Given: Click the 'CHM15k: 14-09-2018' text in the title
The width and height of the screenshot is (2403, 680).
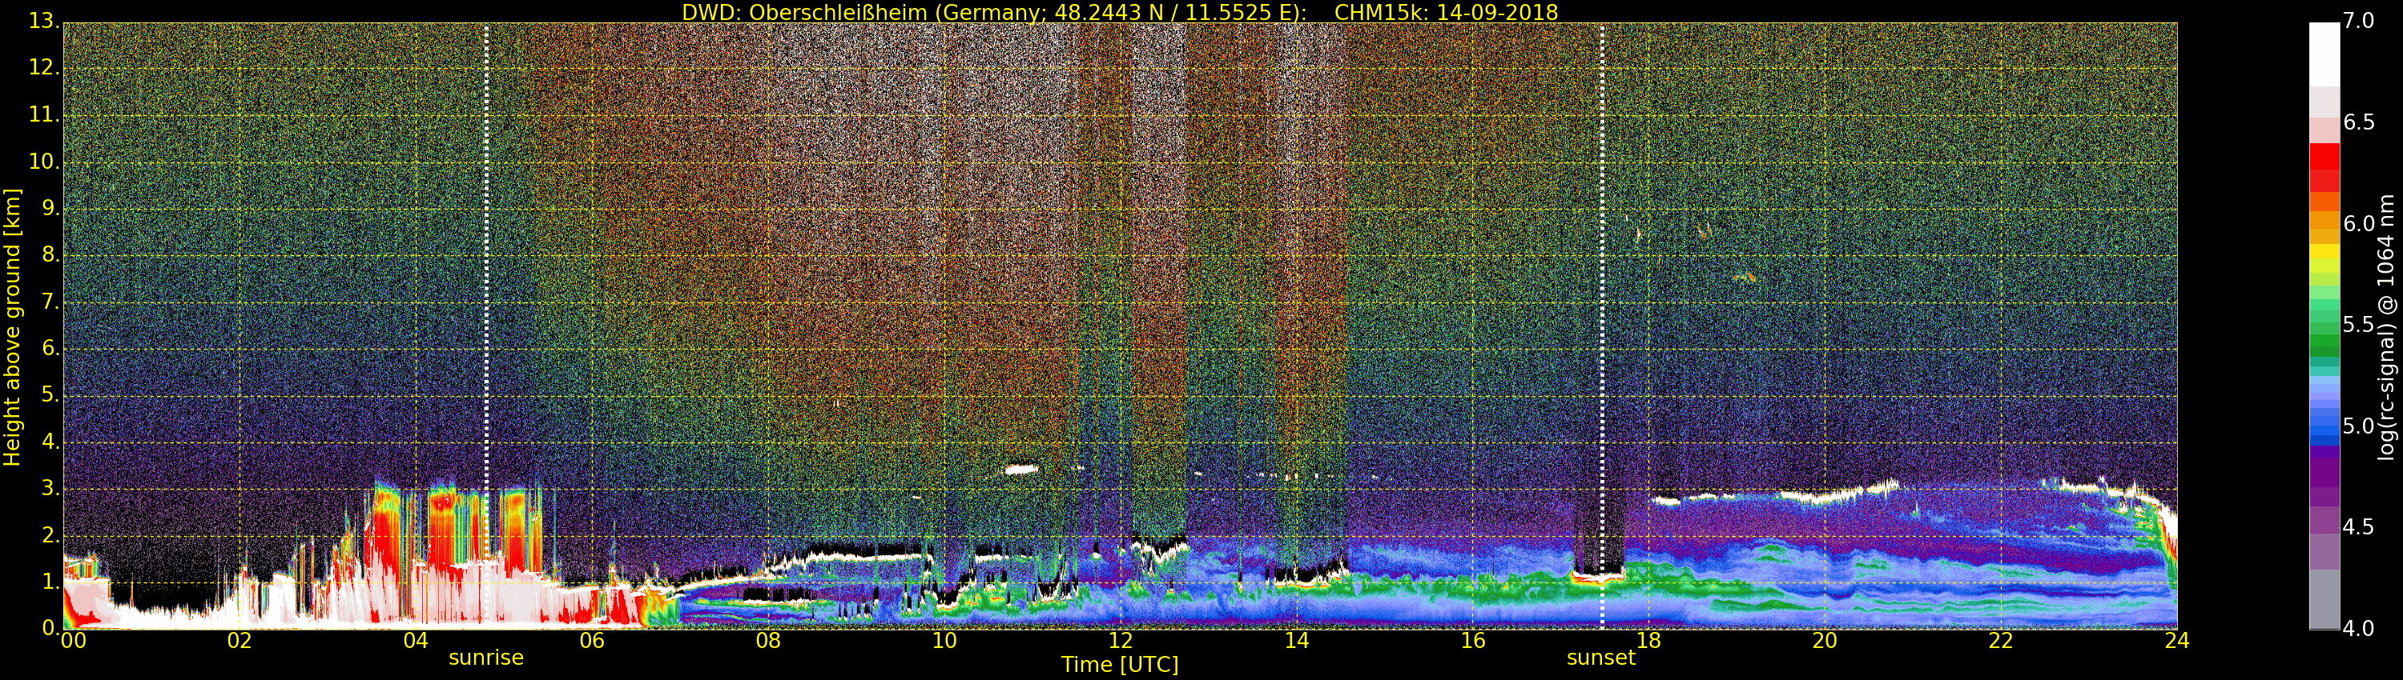Looking at the screenshot, I should 1446,12.
